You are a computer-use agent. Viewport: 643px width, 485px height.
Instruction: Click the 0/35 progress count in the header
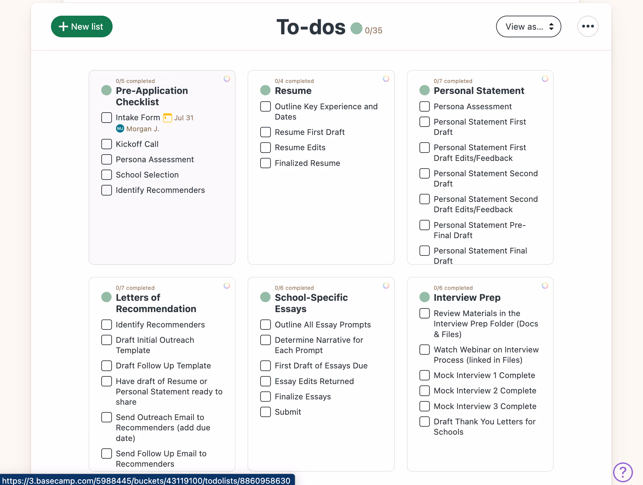click(373, 30)
